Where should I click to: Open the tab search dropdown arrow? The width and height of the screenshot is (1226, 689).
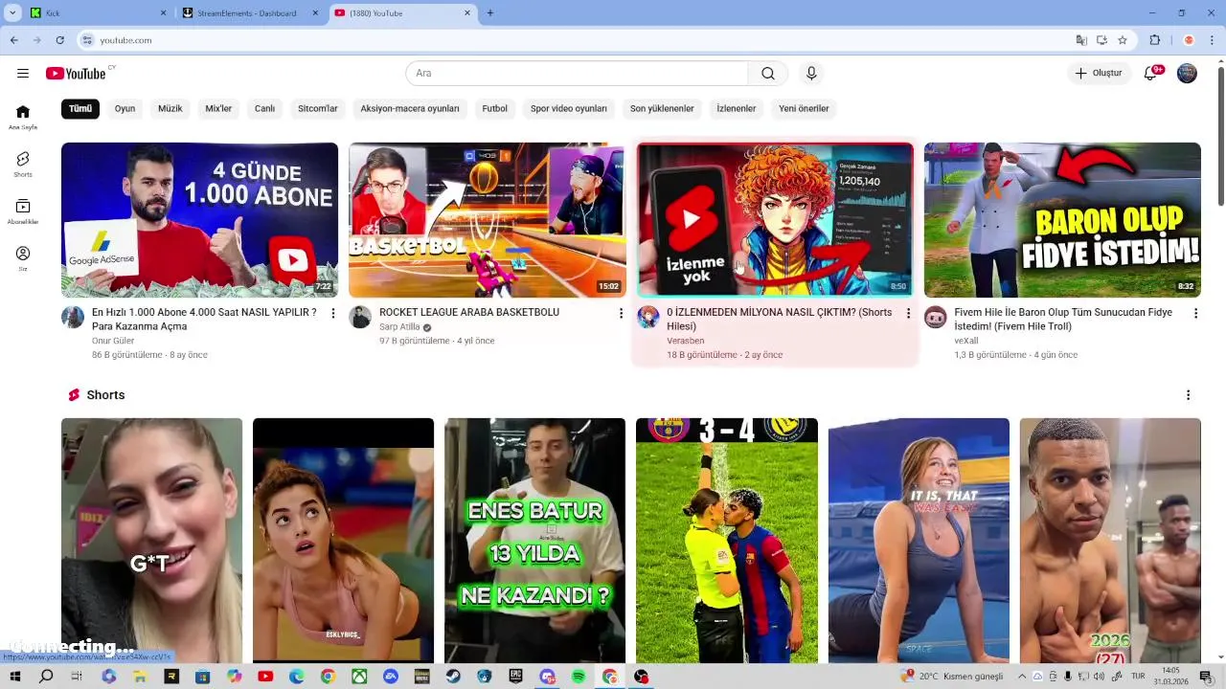tap(12, 13)
